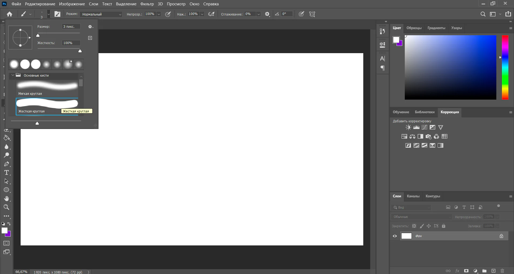Select the Zoom tool in toolbar

6,207
